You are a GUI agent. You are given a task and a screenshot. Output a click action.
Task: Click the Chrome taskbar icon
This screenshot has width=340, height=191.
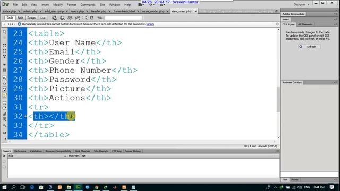click(x=97, y=187)
